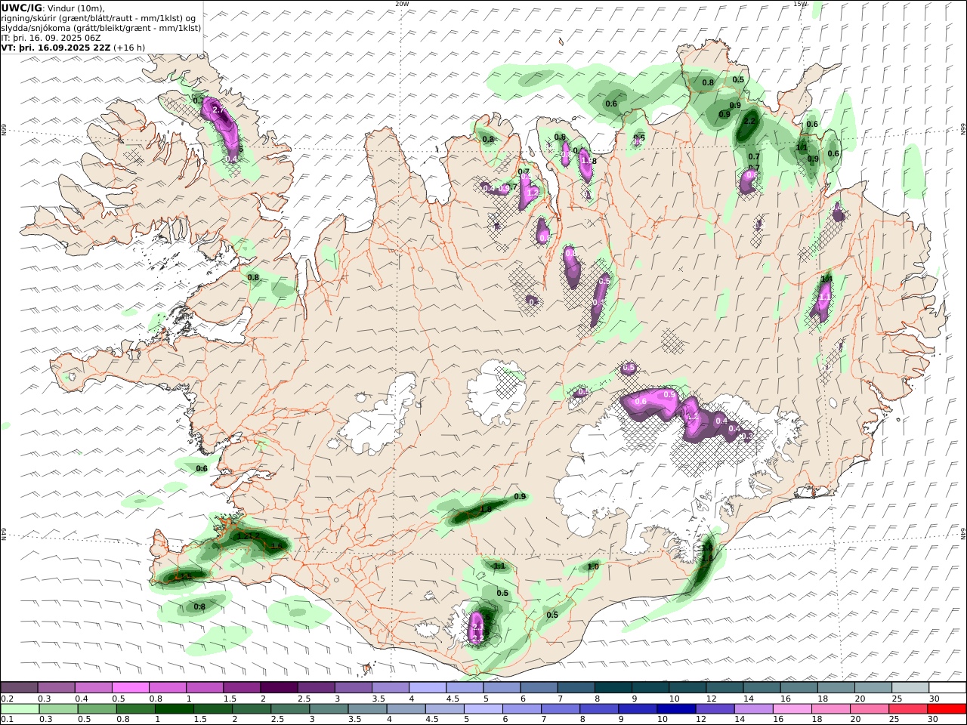The height and width of the screenshot is (725, 967).
Task: Click the 'slydda/snjókoma (grátt/bleikt/grænt - mm/1klst)' line
Action: pyautogui.click(x=101, y=28)
